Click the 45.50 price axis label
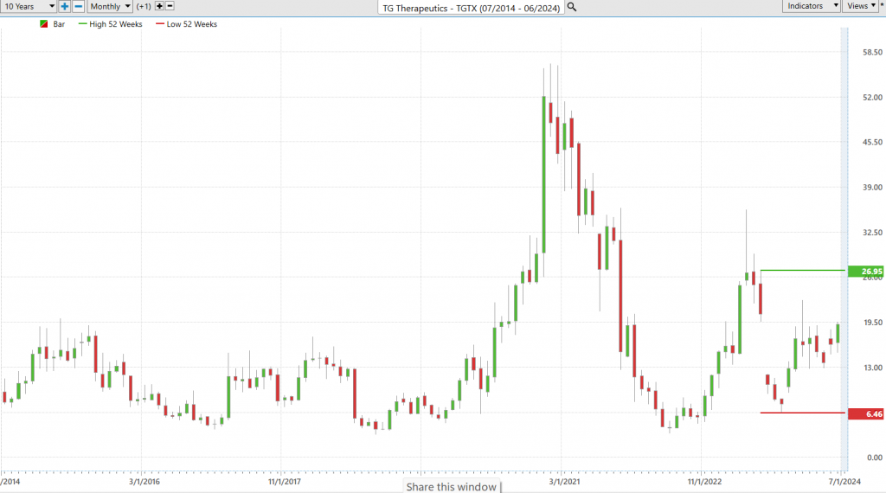Viewport: 886px width, 493px height. point(872,143)
